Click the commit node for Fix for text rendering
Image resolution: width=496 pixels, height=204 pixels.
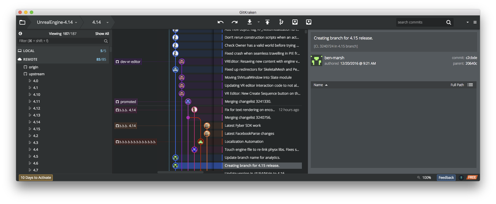[194, 110]
